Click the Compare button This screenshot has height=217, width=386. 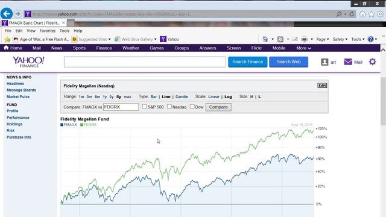click(x=218, y=107)
